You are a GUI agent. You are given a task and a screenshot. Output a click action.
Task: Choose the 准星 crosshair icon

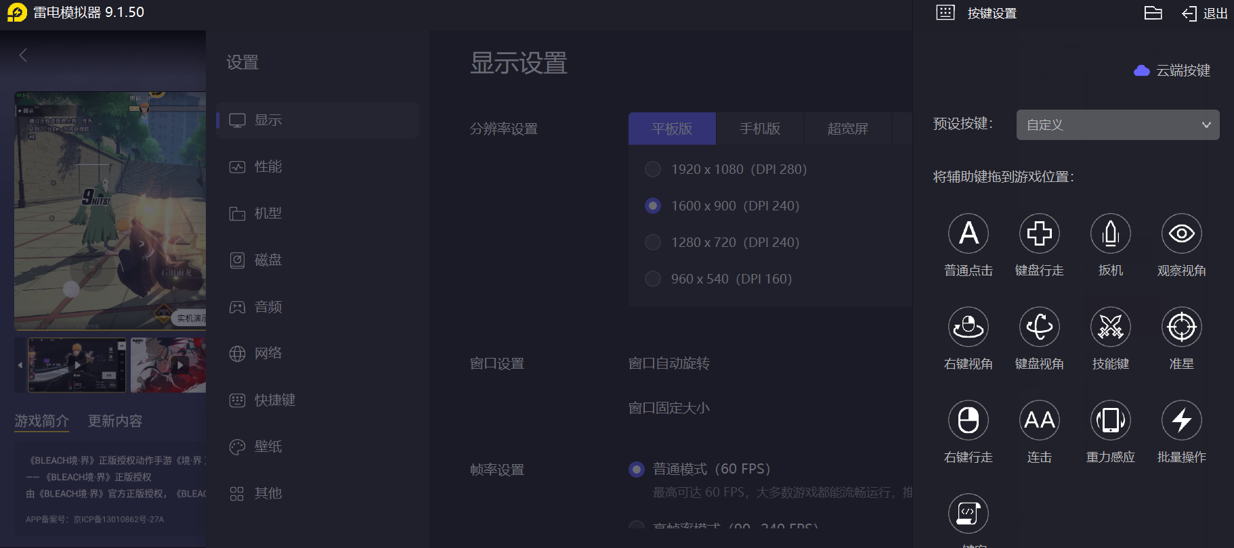(x=1182, y=327)
